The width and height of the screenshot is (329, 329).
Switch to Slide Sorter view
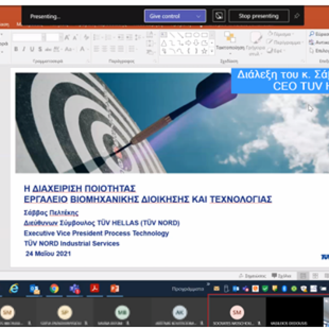point(316,276)
